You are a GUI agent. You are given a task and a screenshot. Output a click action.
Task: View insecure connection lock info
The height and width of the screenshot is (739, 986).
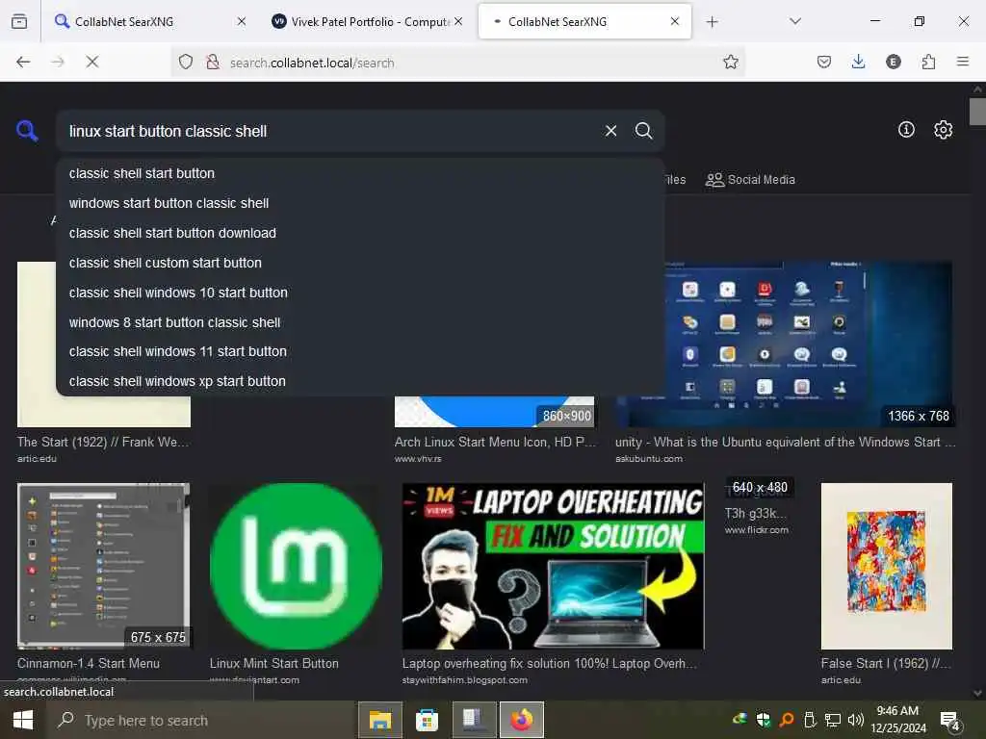click(213, 62)
